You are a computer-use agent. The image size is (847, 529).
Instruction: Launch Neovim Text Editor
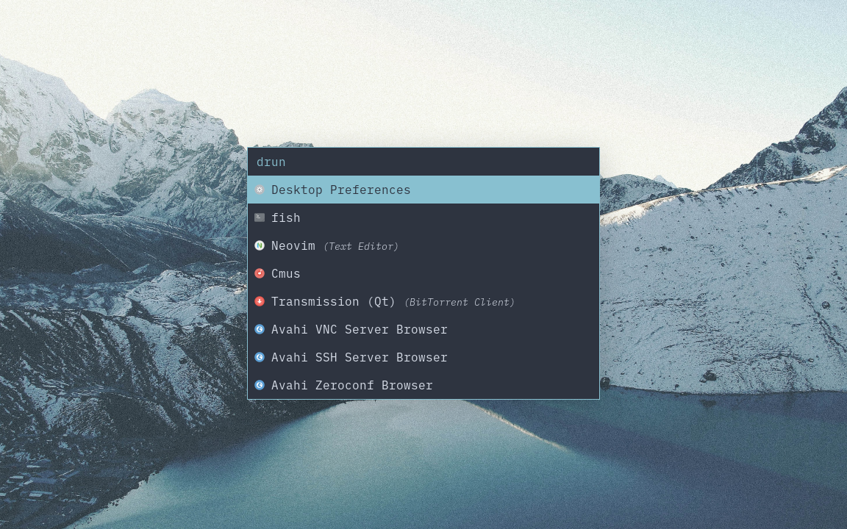293,245
